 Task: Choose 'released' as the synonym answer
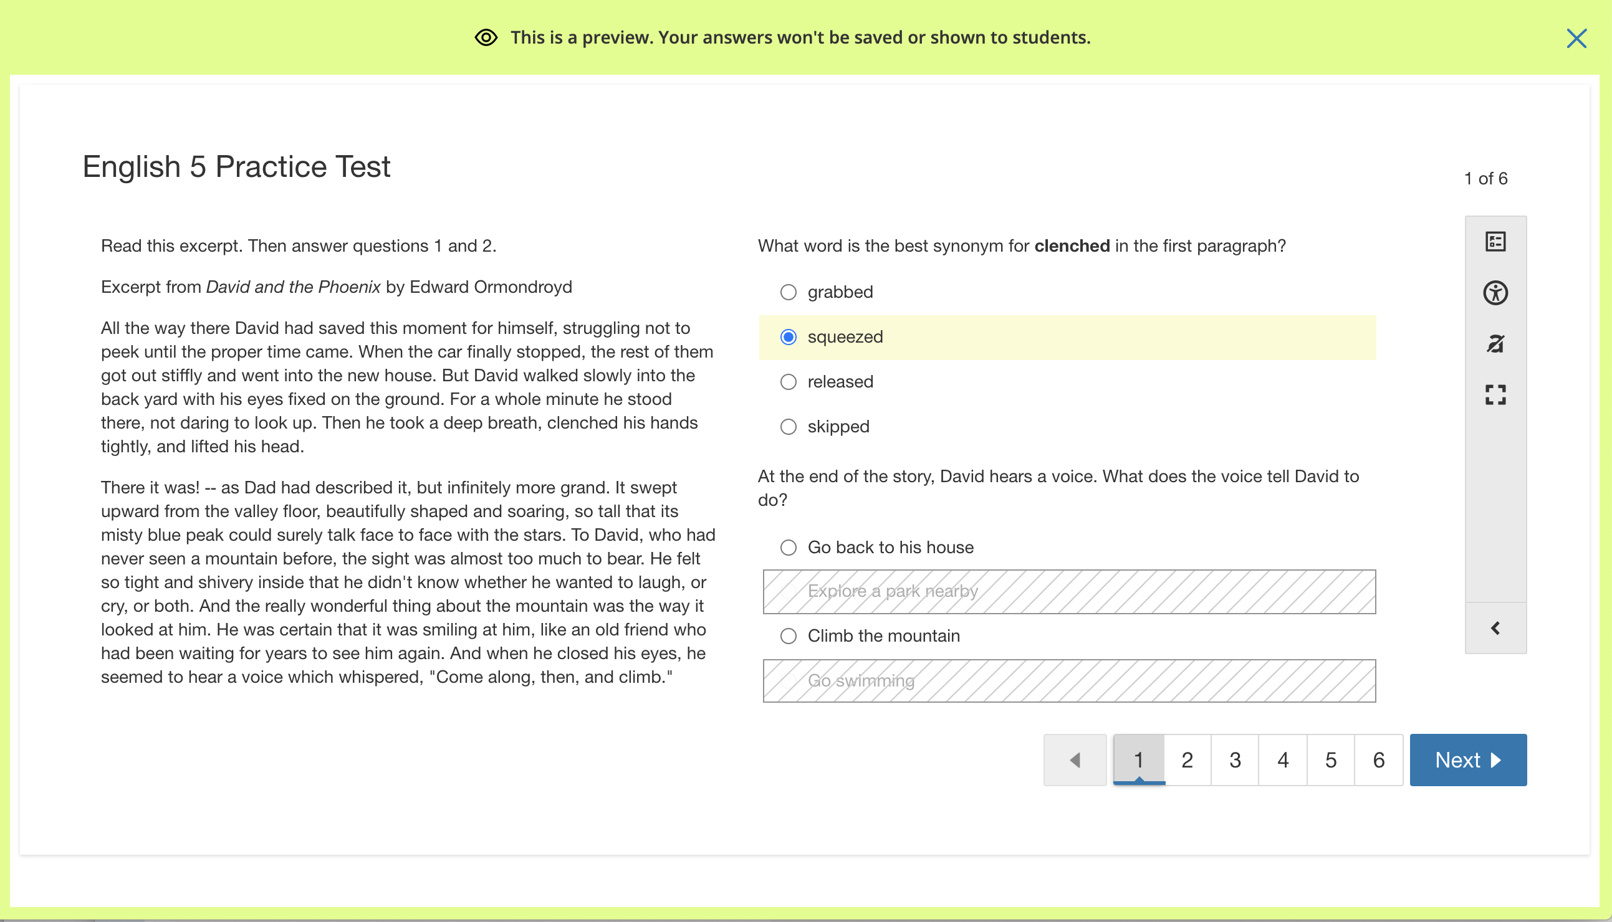[x=789, y=382]
